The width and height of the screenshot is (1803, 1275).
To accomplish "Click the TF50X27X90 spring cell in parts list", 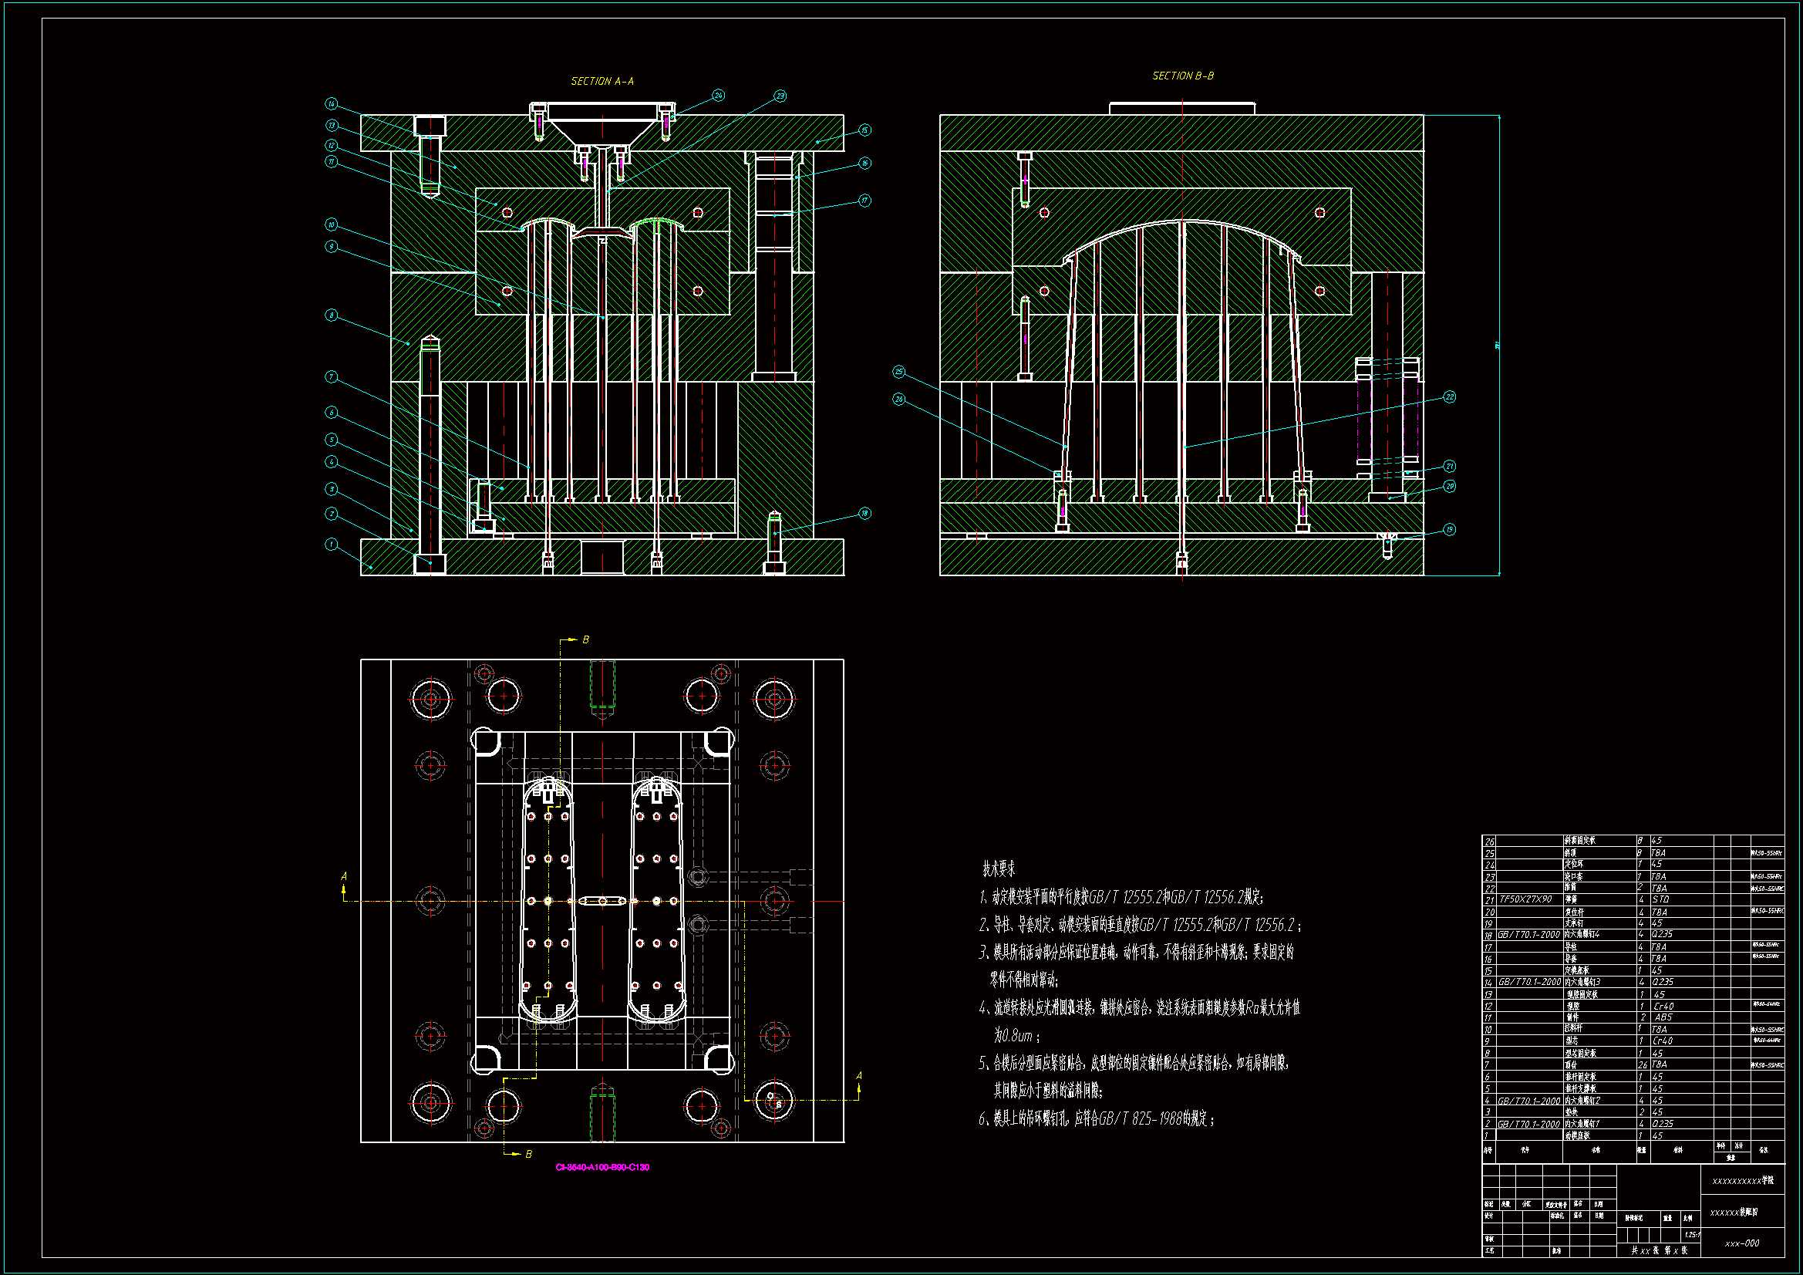I will tap(1525, 899).
